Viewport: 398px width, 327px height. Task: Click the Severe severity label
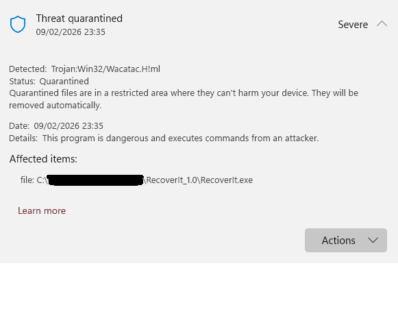coord(353,25)
